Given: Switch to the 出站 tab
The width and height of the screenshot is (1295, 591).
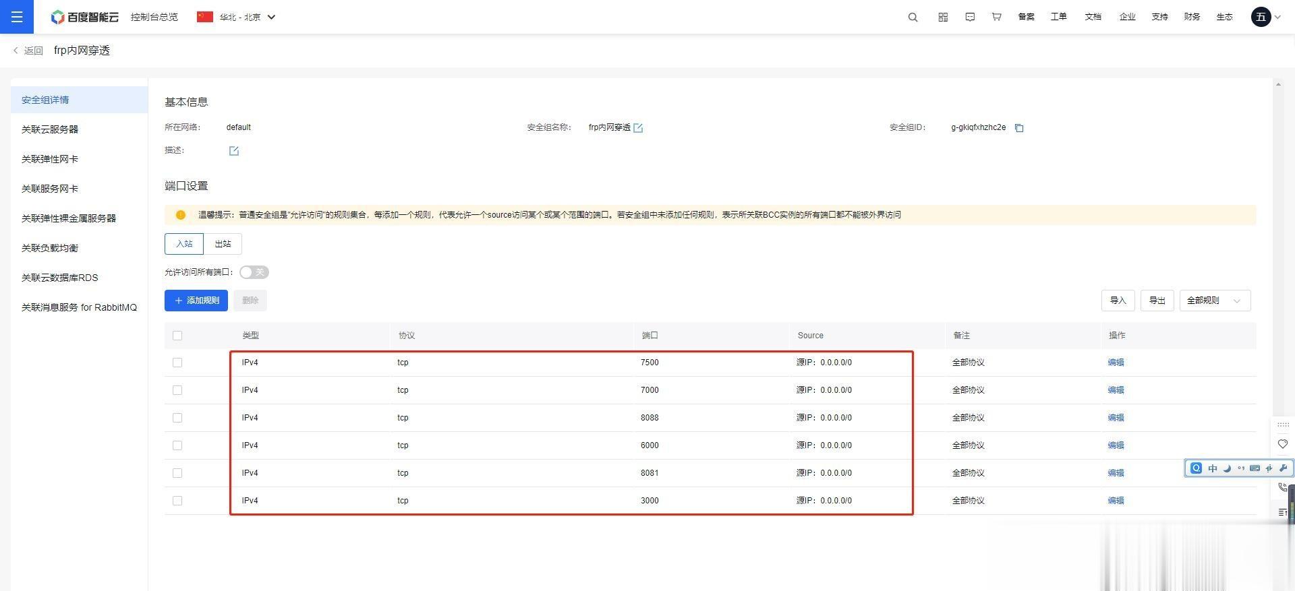Looking at the screenshot, I should coord(223,244).
